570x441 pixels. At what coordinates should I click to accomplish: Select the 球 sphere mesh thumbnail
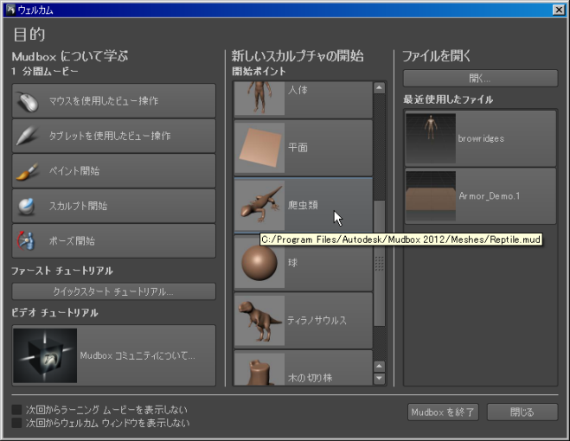[259, 263]
